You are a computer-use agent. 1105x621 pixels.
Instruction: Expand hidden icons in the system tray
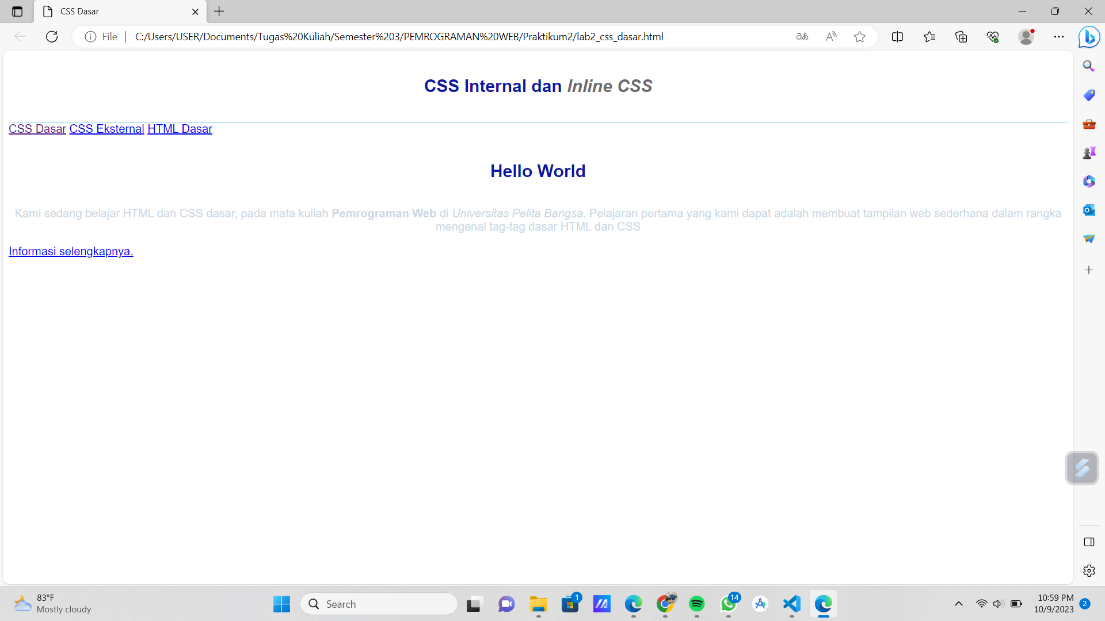(x=959, y=604)
